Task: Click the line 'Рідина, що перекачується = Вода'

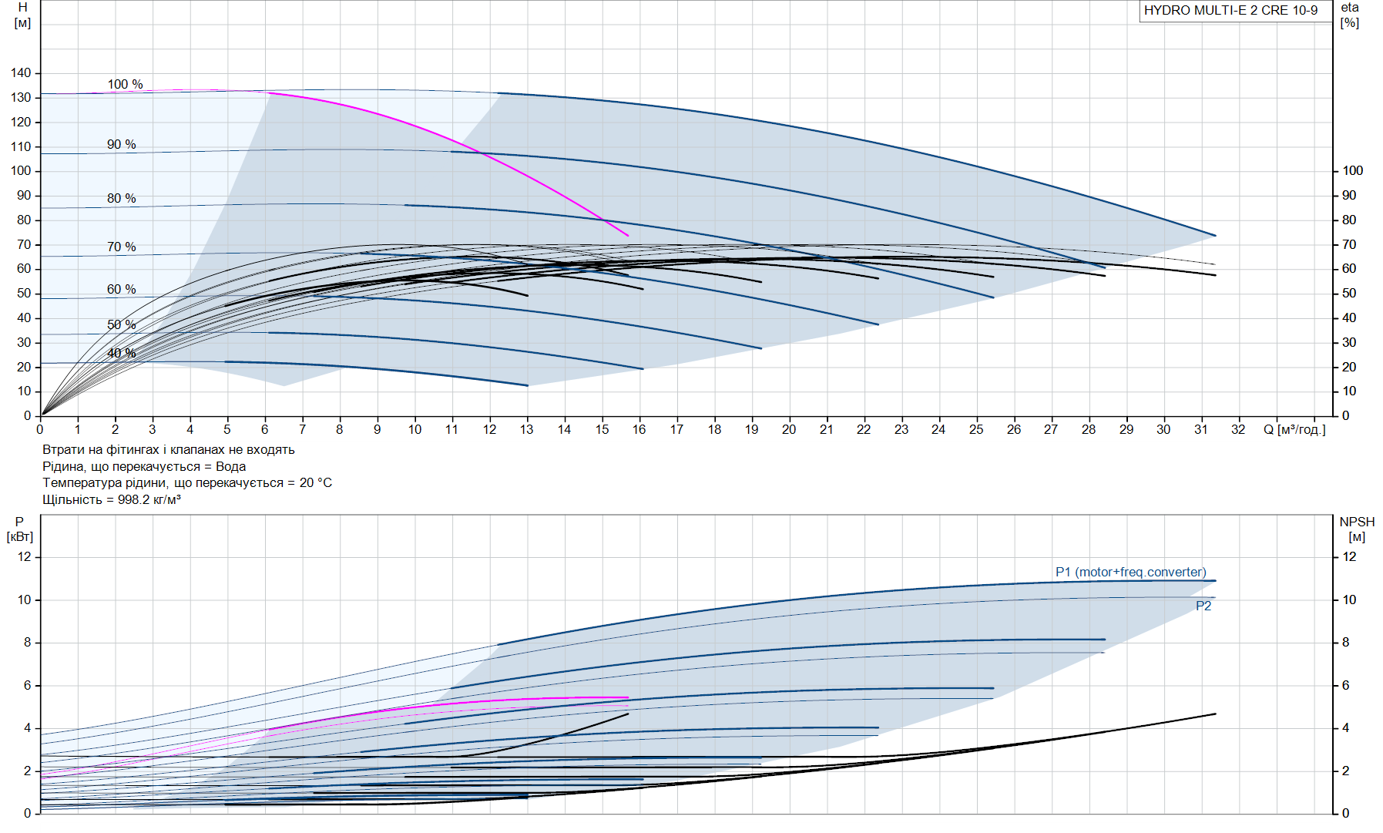Action: (x=144, y=467)
